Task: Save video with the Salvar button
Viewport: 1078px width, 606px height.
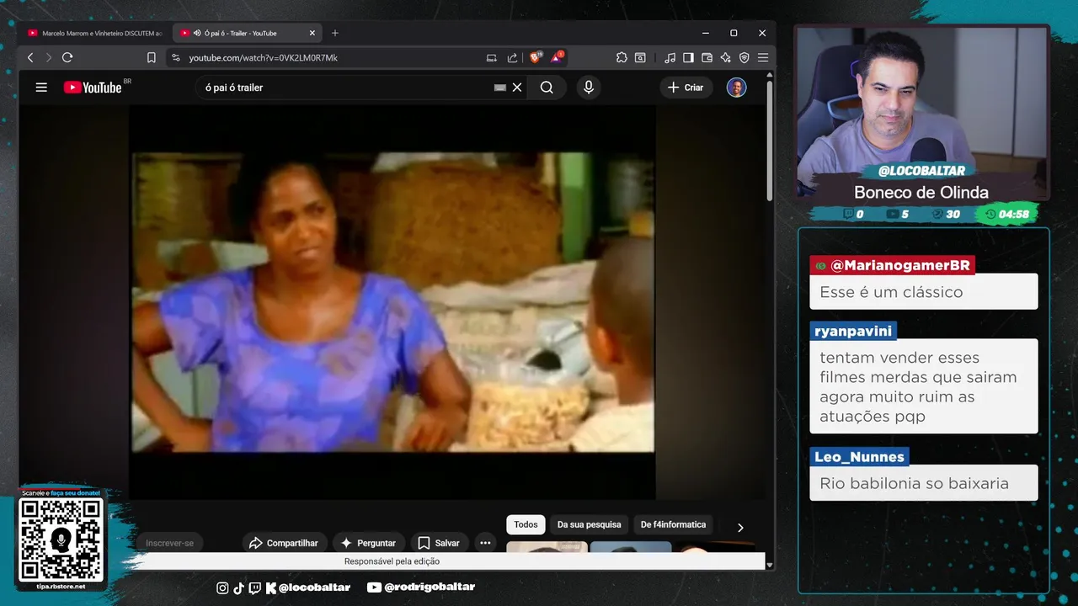Action: [439, 543]
